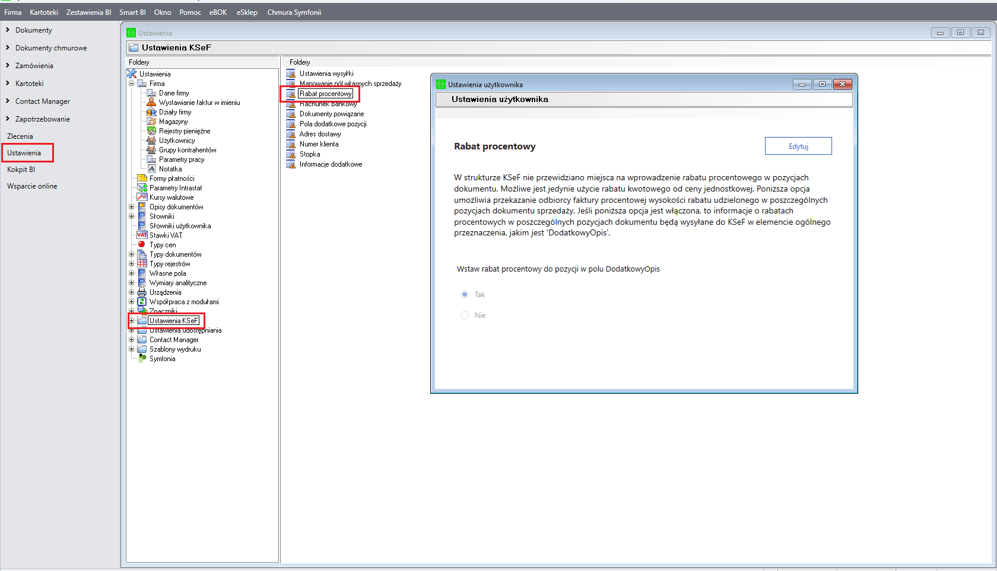Viewport: 997px width, 571px height.
Task: Close the Ustawienia użytkownika dialog
Action: point(842,84)
